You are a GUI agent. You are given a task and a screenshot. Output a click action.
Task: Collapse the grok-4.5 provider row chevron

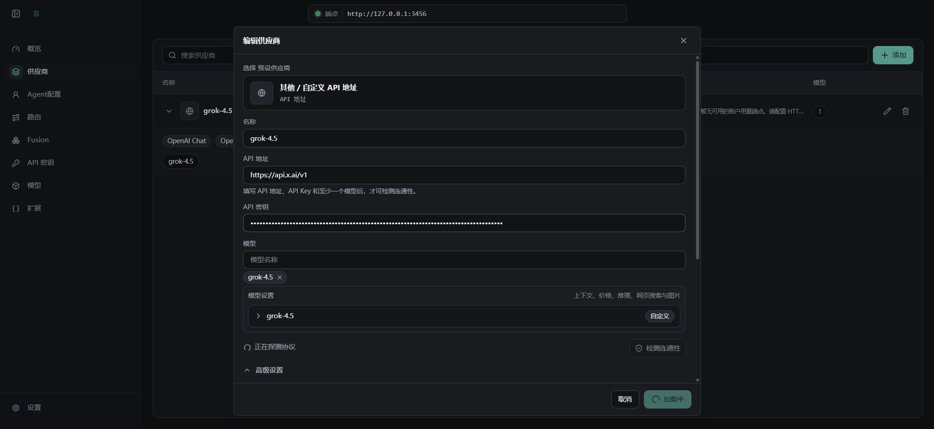coord(169,111)
